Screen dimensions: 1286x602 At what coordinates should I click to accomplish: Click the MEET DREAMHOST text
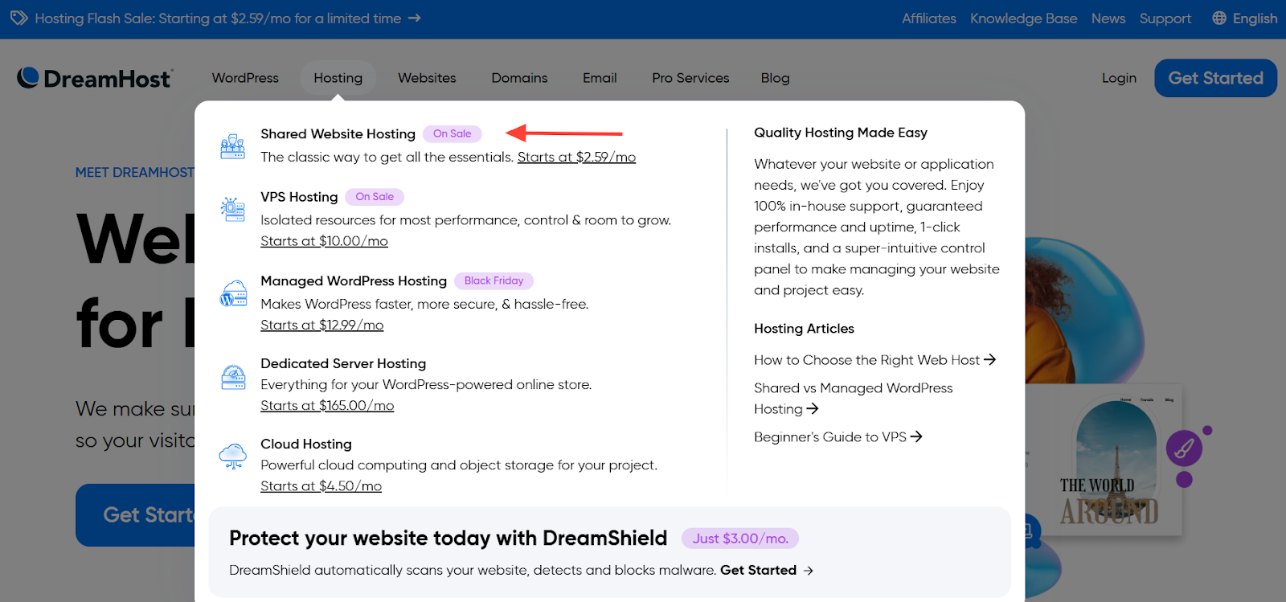(135, 173)
